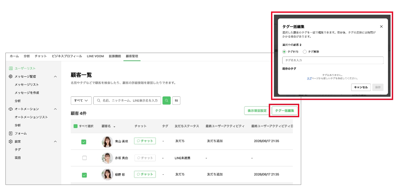Click the 最終ユーザーアクティビティ column header
This screenshot has width=396, height=190.
[225, 126]
